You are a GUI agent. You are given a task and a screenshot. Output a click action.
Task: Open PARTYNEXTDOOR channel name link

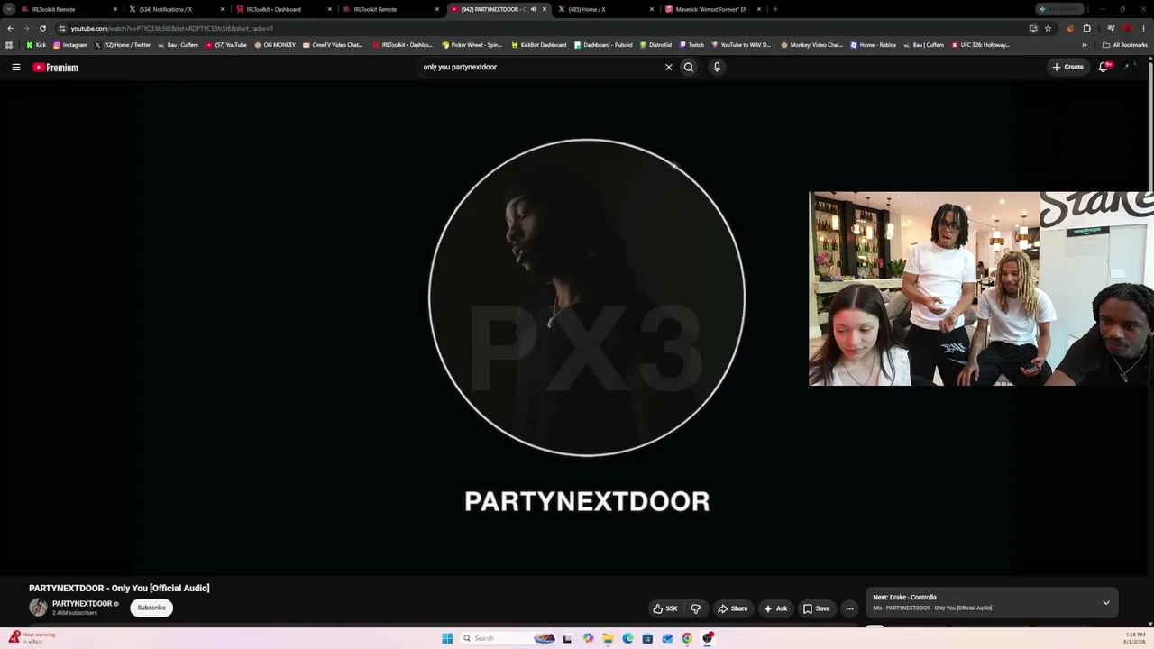tap(82, 604)
